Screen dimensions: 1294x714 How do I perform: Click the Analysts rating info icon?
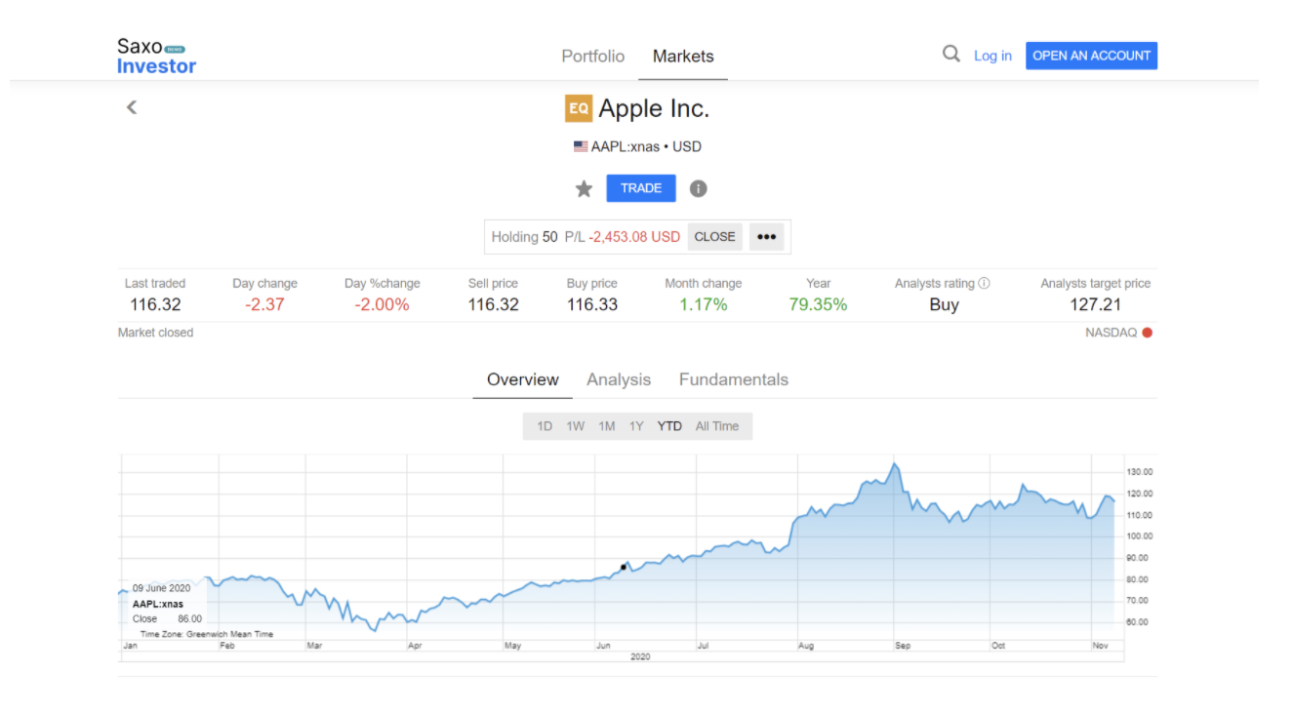[984, 283]
